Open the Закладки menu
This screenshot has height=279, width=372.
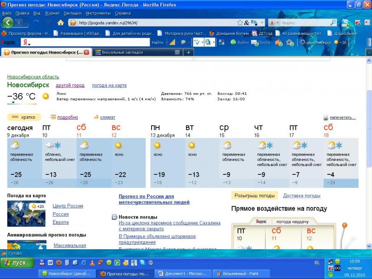[73, 13]
